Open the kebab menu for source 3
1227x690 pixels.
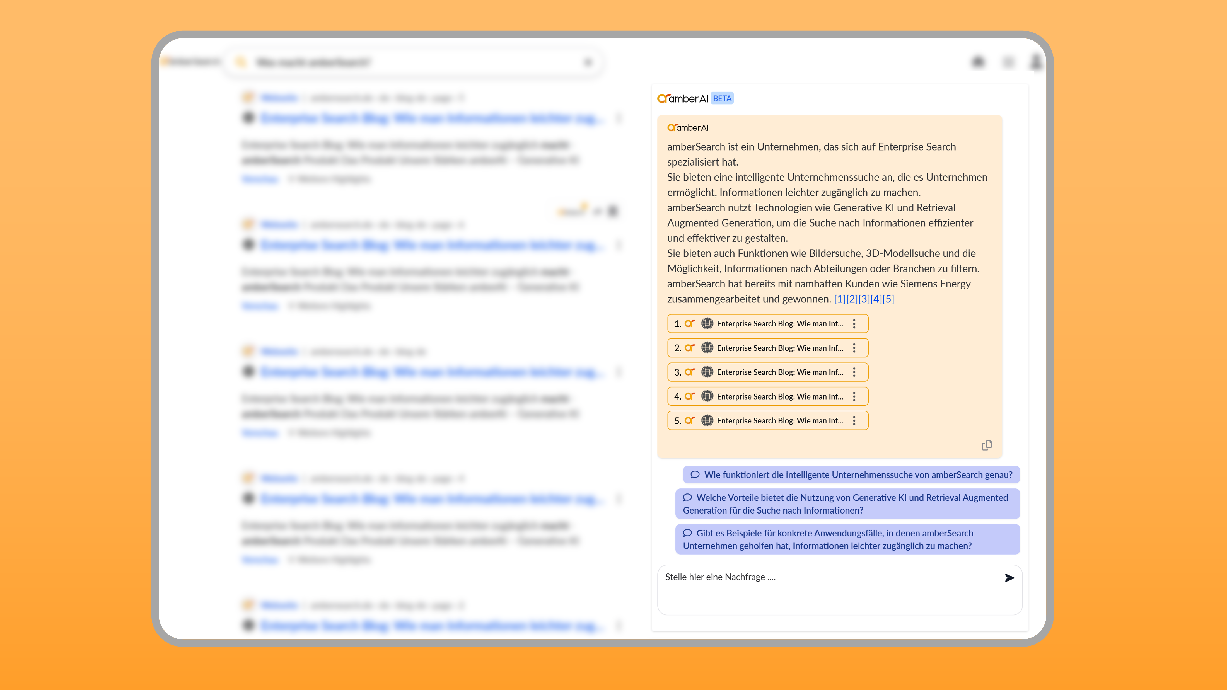(854, 372)
